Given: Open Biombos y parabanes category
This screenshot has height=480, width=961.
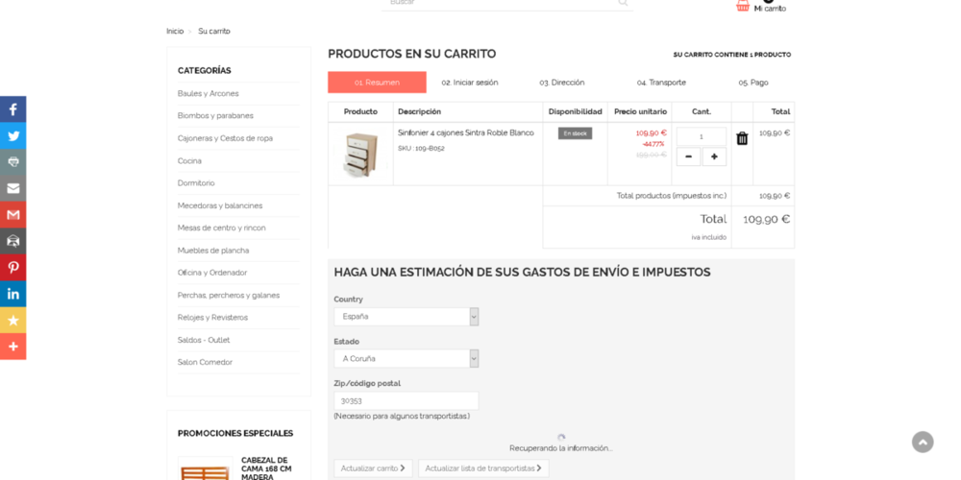Looking at the screenshot, I should (215, 116).
